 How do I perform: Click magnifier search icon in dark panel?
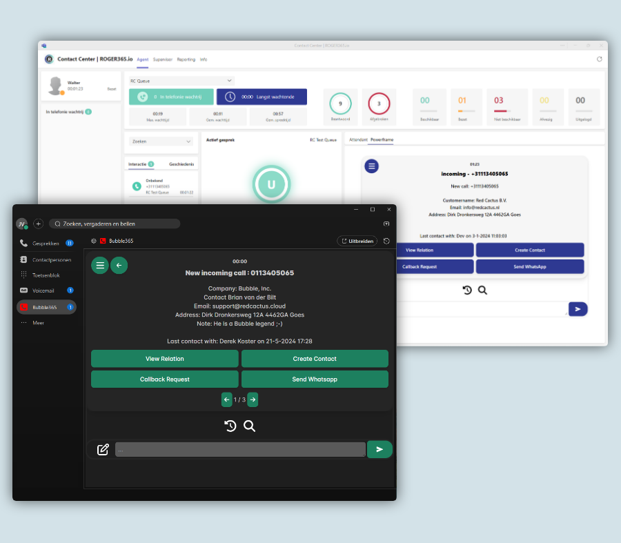pyautogui.click(x=250, y=426)
